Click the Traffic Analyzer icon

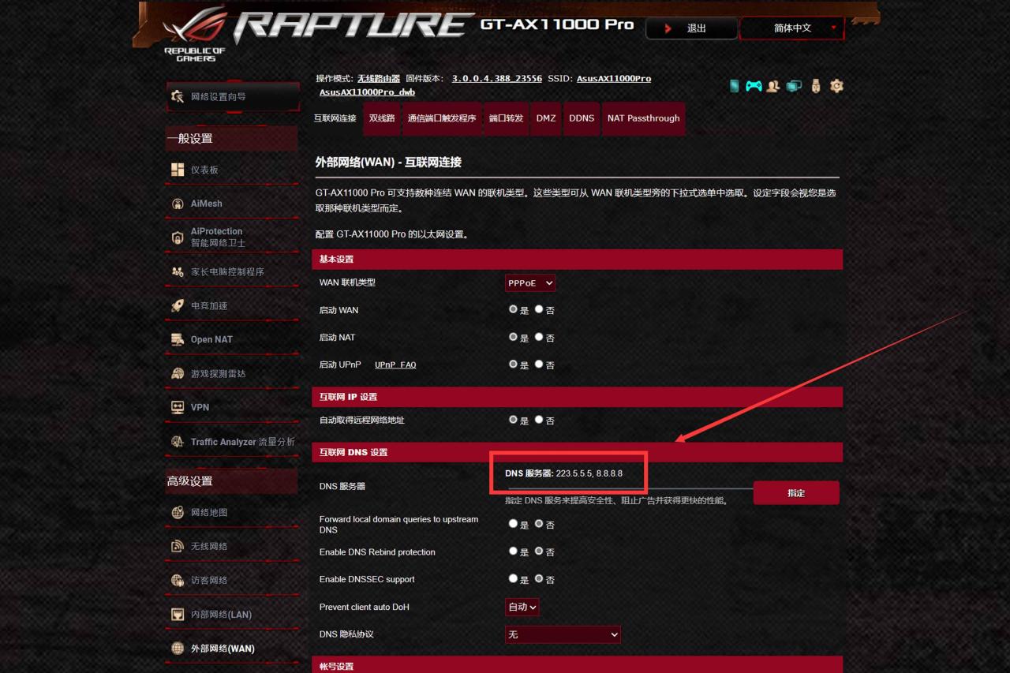(x=178, y=442)
